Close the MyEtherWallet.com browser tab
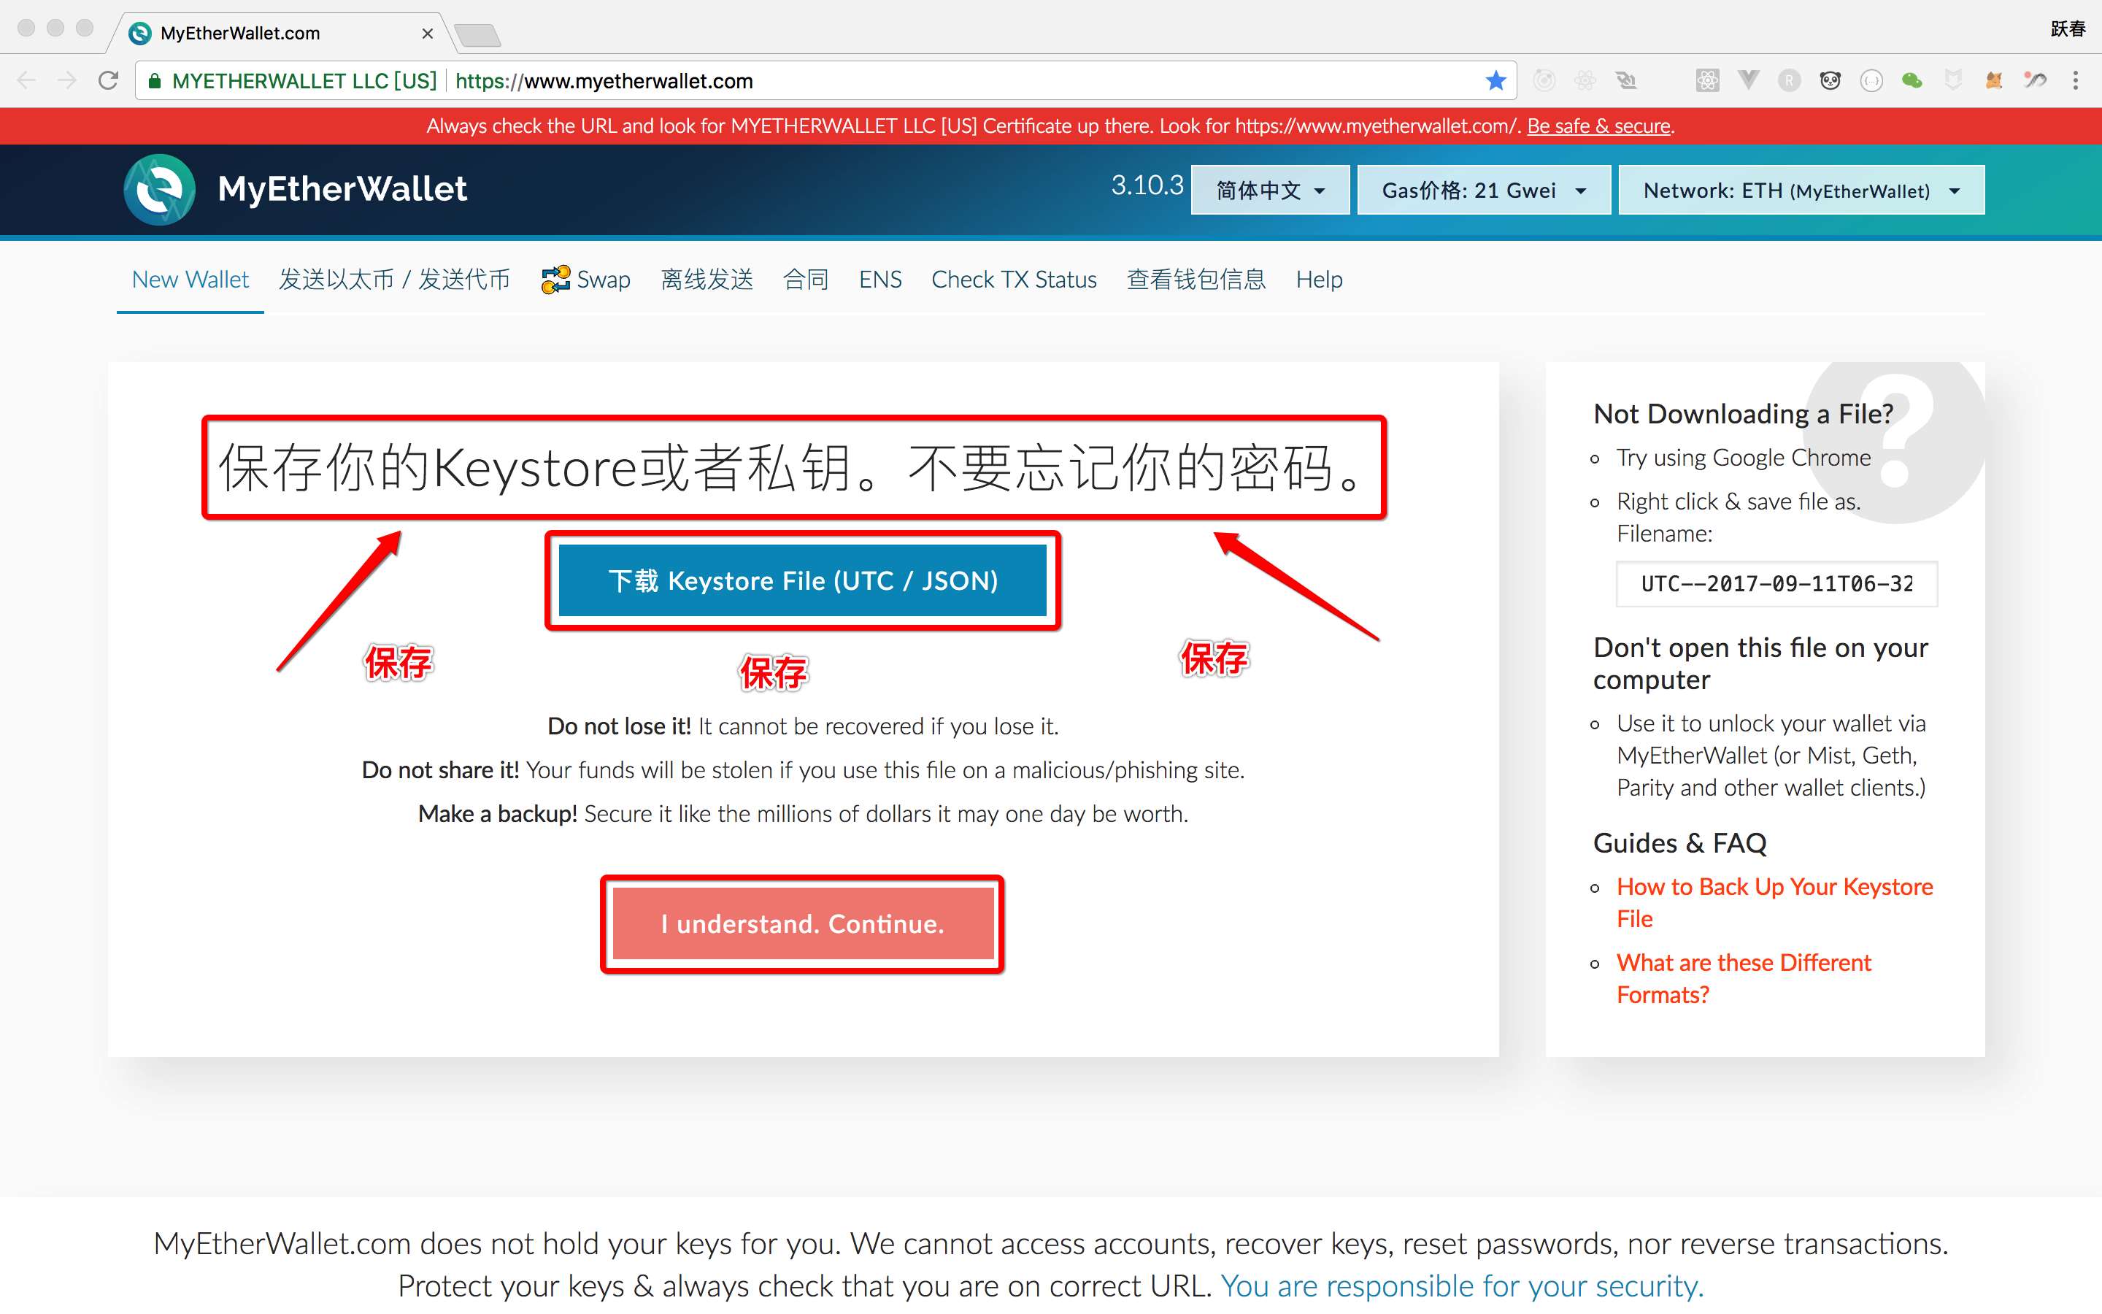The image size is (2102, 1314). click(x=428, y=33)
